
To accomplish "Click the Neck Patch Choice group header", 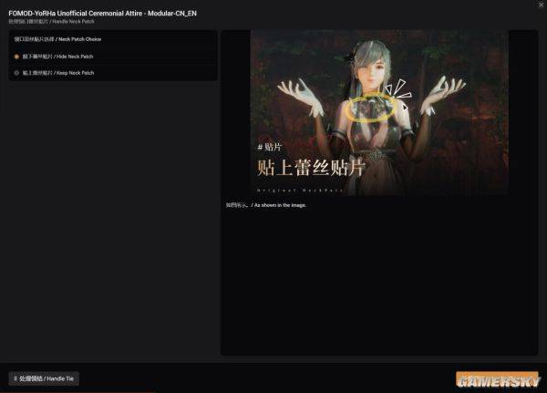I will click(x=57, y=39).
